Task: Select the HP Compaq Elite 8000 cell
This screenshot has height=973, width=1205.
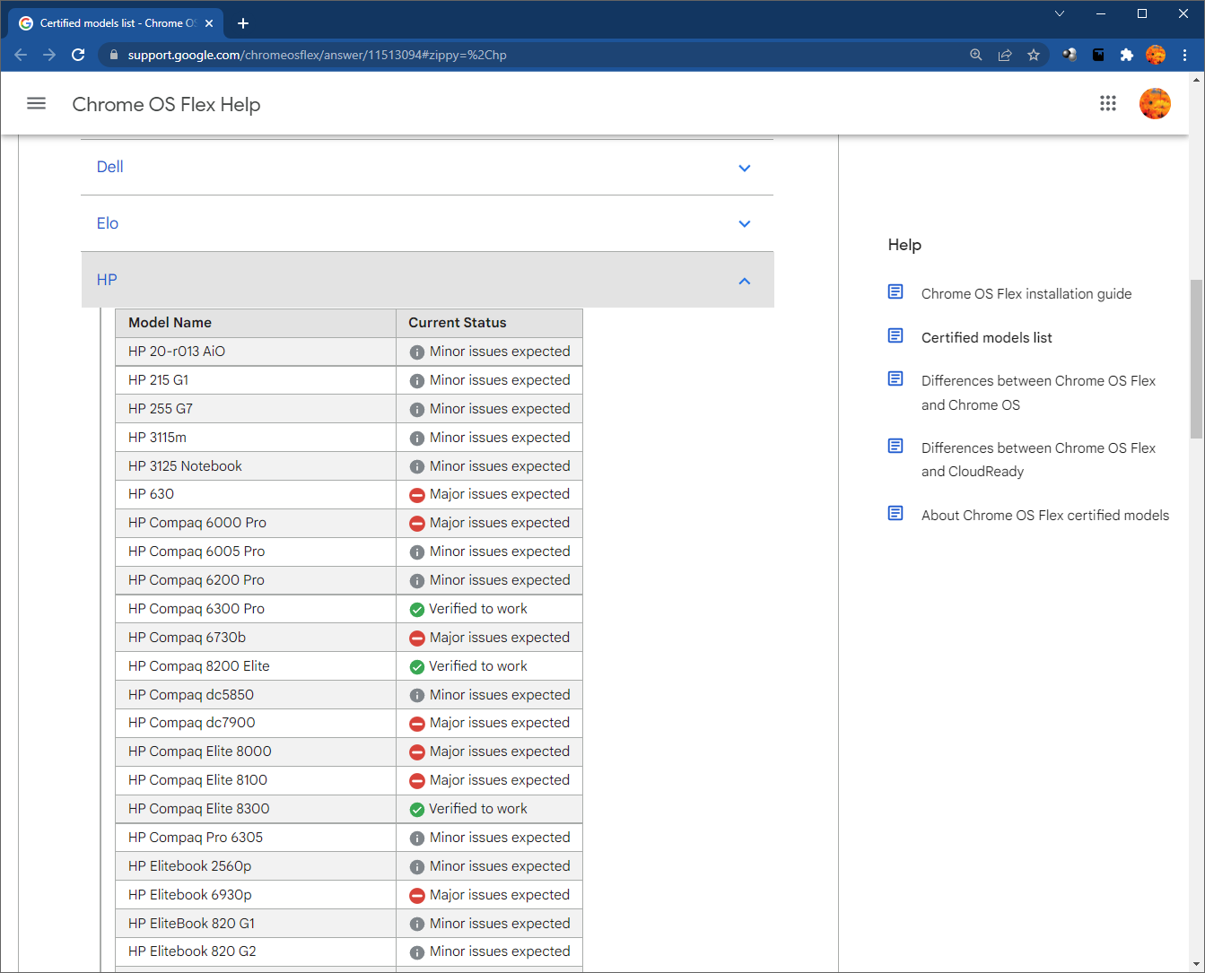Action: tap(256, 751)
